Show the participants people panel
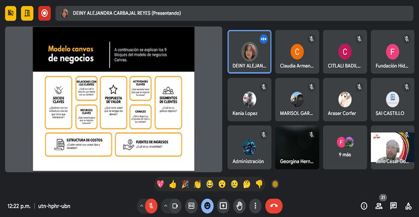The width and height of the screenshot is (419, 217). click(379, 206)
